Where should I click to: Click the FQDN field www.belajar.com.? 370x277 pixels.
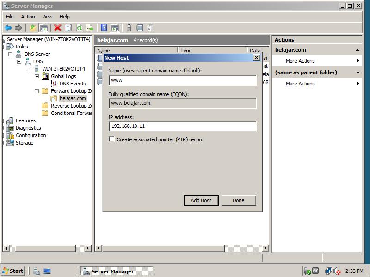click(183, 103)
